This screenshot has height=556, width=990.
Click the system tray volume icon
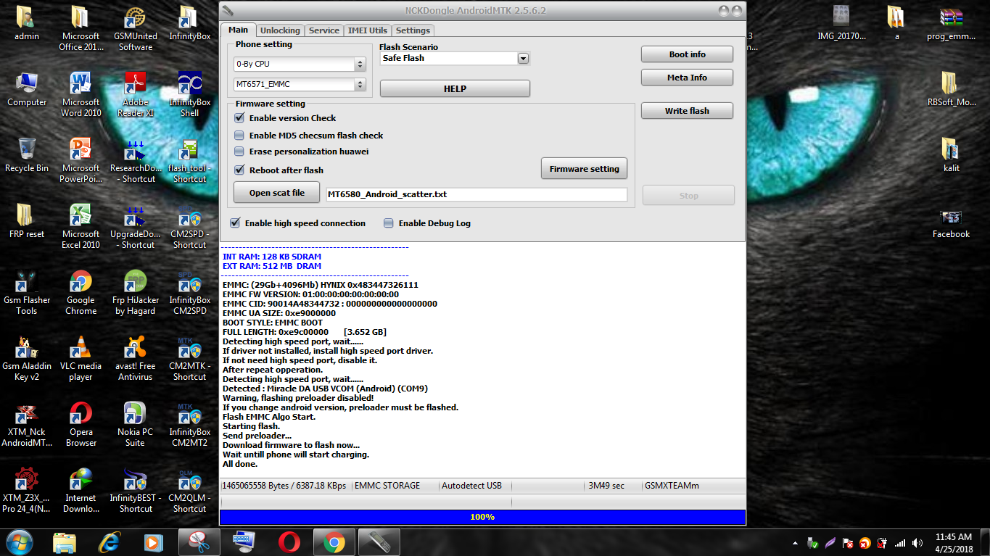918,542
